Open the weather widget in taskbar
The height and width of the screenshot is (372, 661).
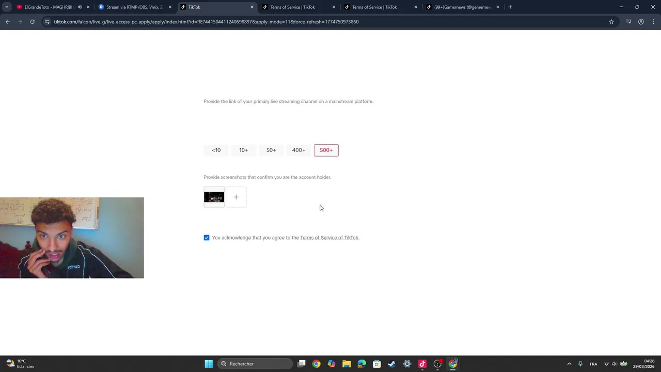coord(20,364)
